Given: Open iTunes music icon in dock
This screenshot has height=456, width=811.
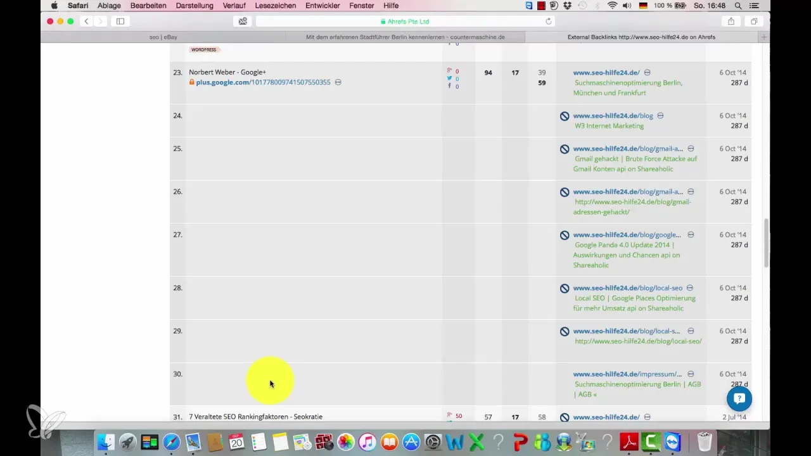Looking at the screenshot, I should [x=367, y=441].
